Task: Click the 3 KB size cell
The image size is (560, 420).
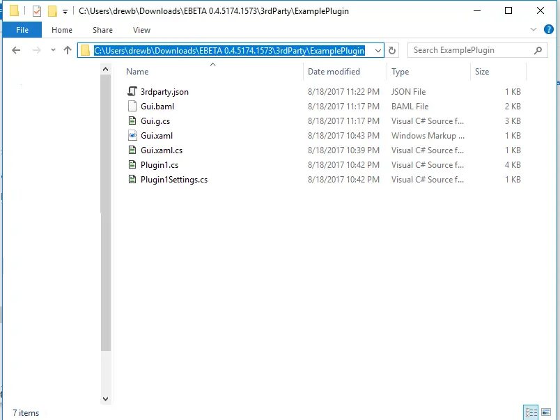Action: [x=513, y=121]
